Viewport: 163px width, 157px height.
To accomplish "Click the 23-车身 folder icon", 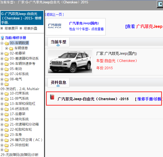I will [x=6, y=135].
